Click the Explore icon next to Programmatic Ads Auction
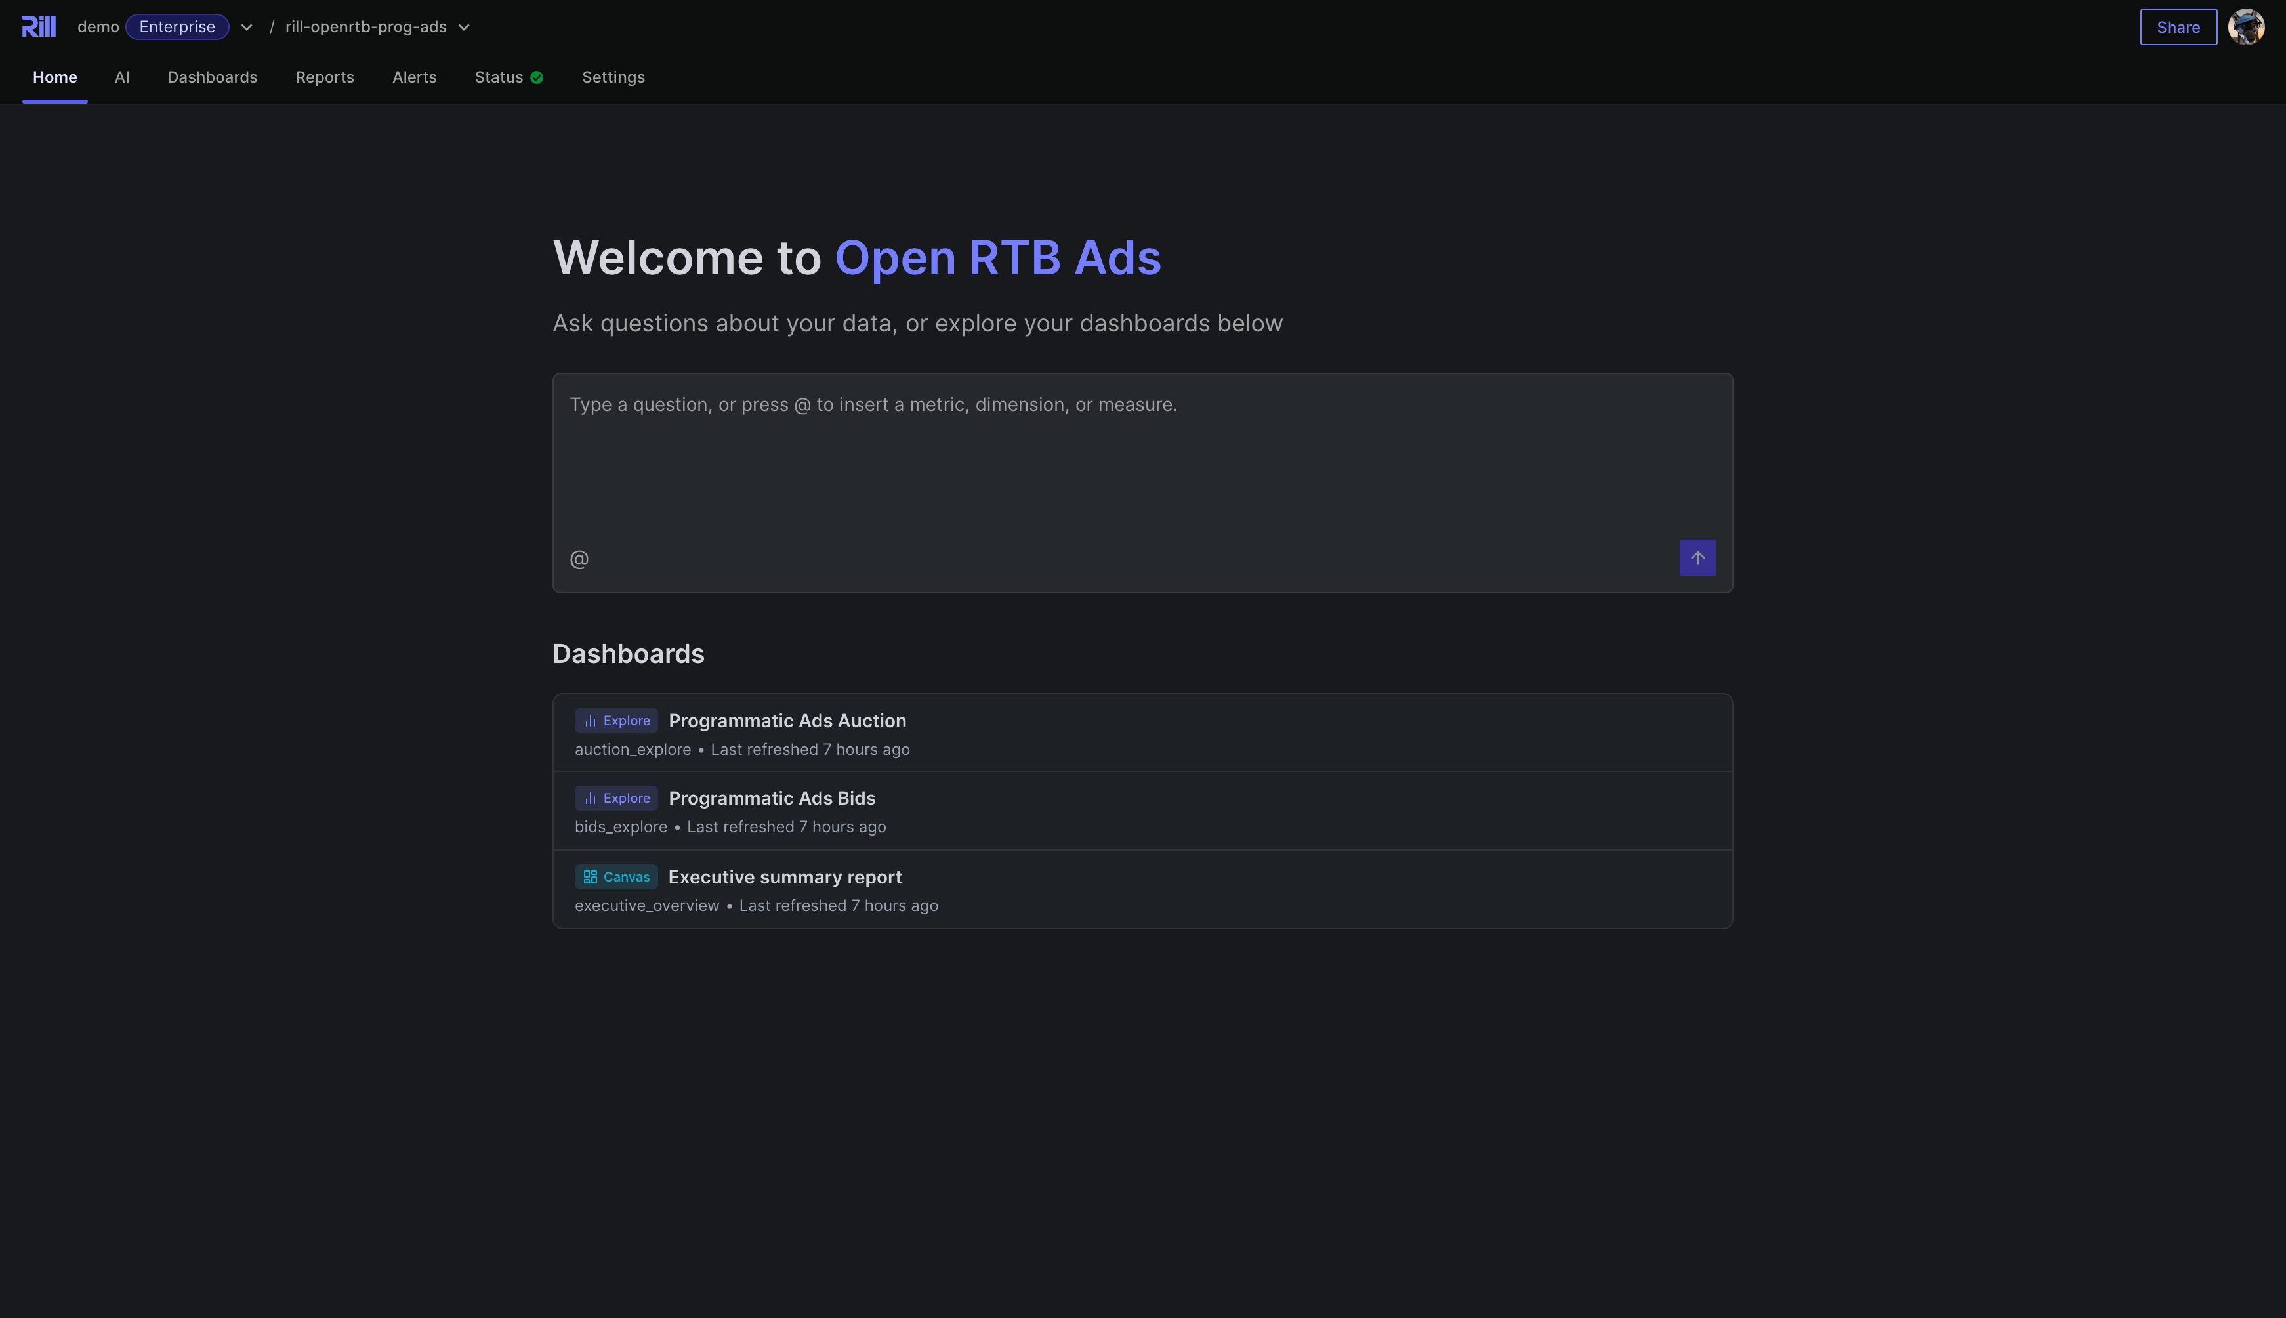This screenshot has width=2286, height=1318. [591, 721]
